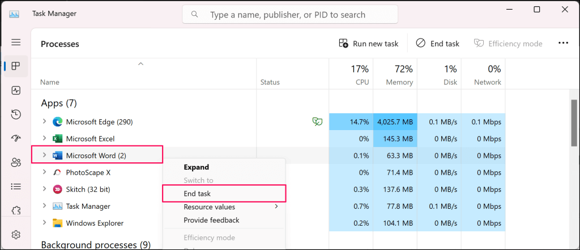Open Task Manager settings gear

16,234
